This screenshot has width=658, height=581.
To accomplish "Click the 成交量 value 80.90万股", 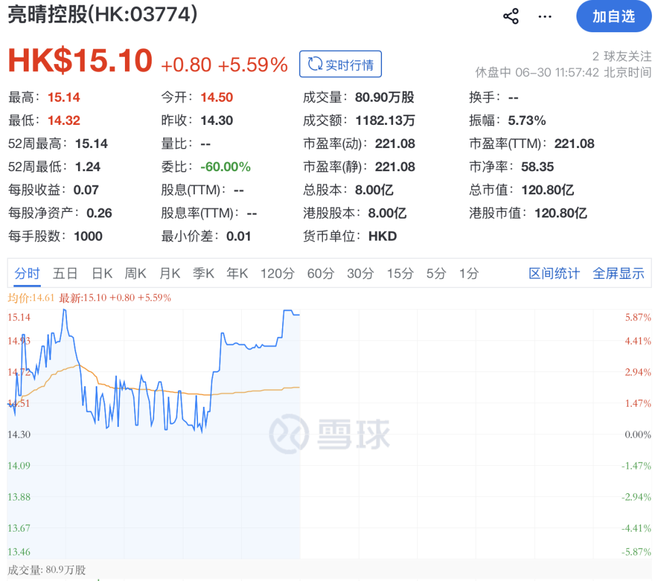I will 384,97.
